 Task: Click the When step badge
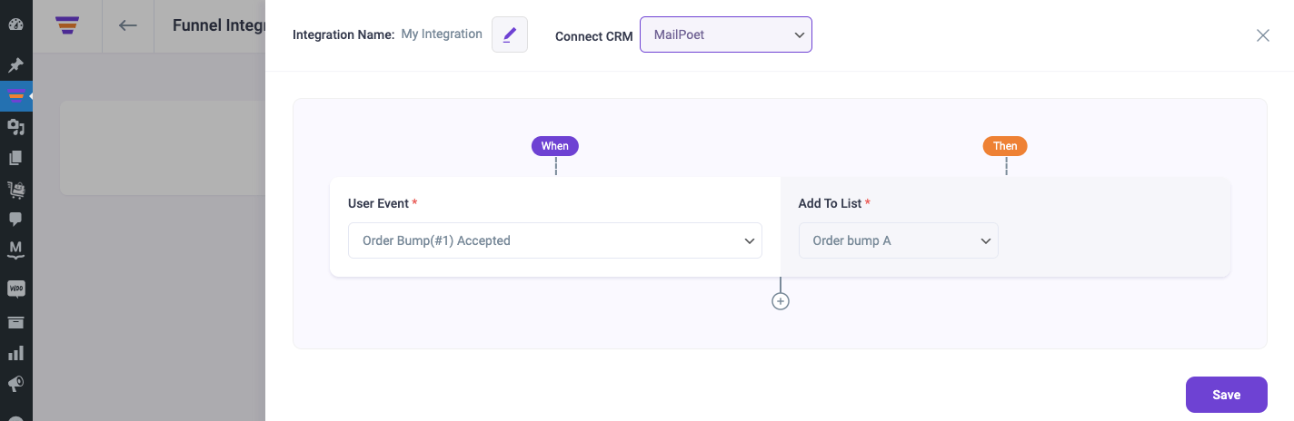tap(555, 146)
